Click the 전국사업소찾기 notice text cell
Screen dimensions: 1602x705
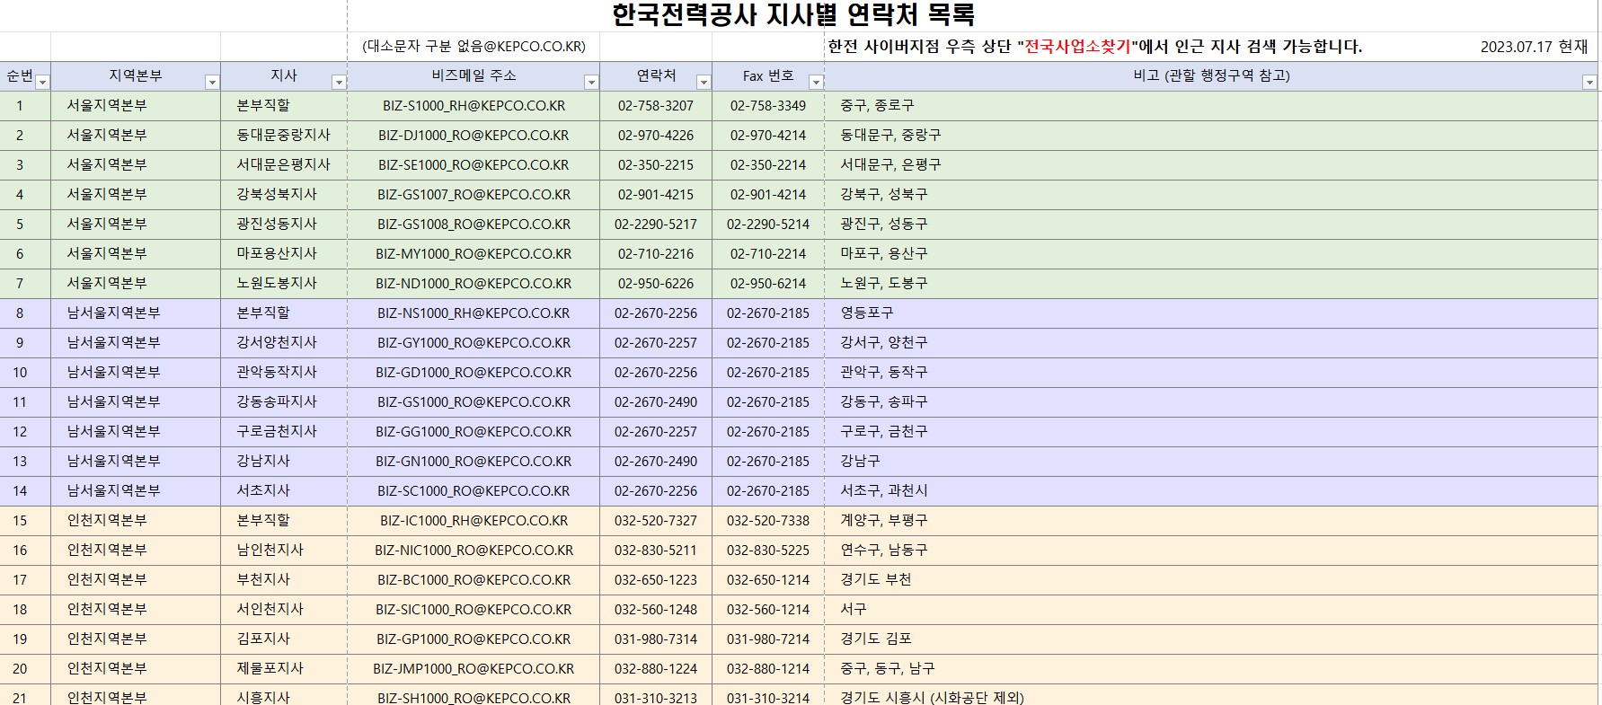point(1094,47)
